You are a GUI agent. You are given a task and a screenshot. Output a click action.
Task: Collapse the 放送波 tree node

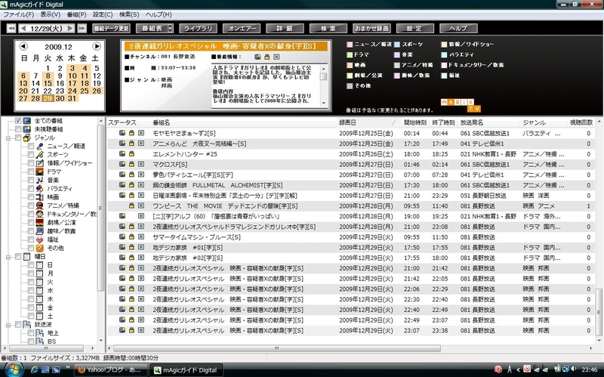pos(8,325)
